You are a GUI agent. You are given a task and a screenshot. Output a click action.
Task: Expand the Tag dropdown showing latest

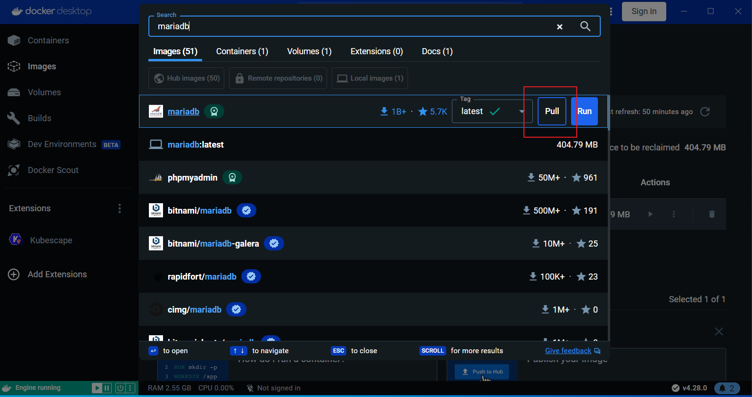(492, 111)
